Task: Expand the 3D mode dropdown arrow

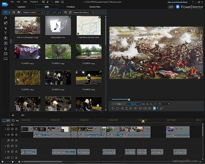Action: (158, 109)
